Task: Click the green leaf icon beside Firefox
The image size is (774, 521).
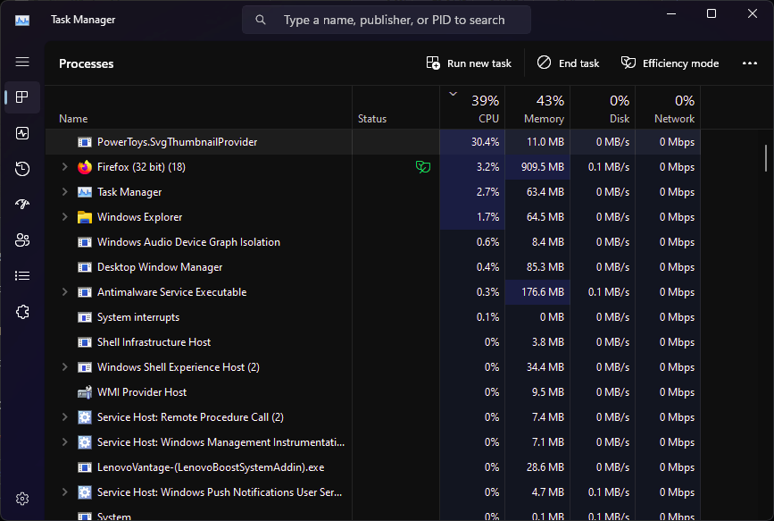Action: click(423, 166)
